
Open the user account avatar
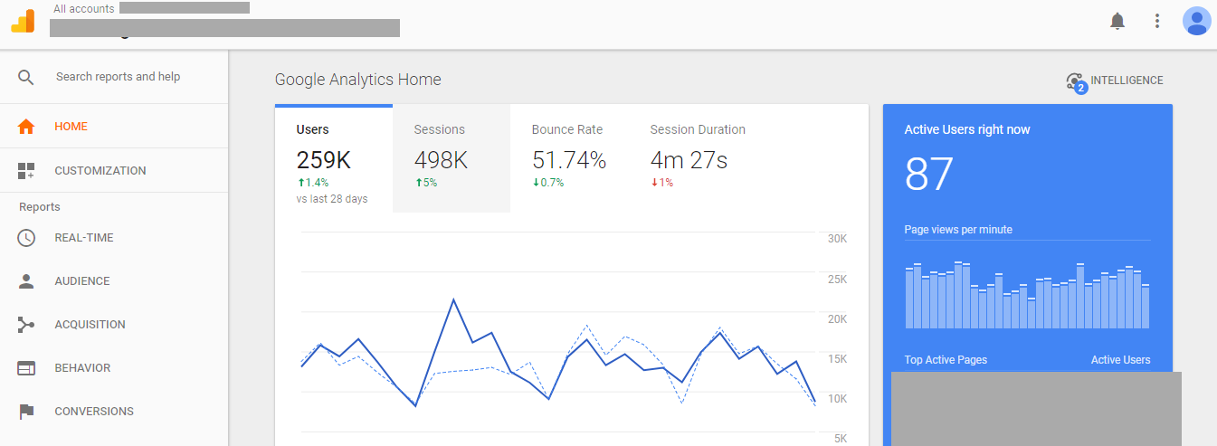[1196, 21]
